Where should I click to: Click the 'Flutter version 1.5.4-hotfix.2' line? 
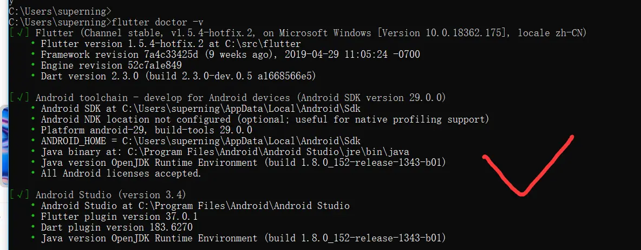(x=171, y=44)
